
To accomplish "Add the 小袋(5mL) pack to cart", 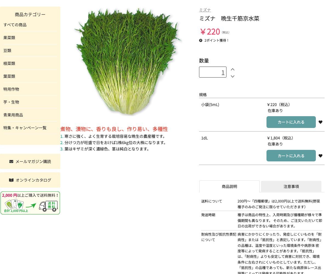I will click(291, 122).
